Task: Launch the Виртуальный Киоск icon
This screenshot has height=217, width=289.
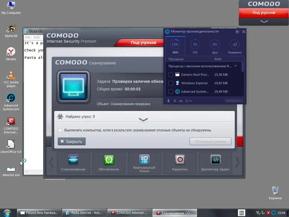Action: coord(144,160)
